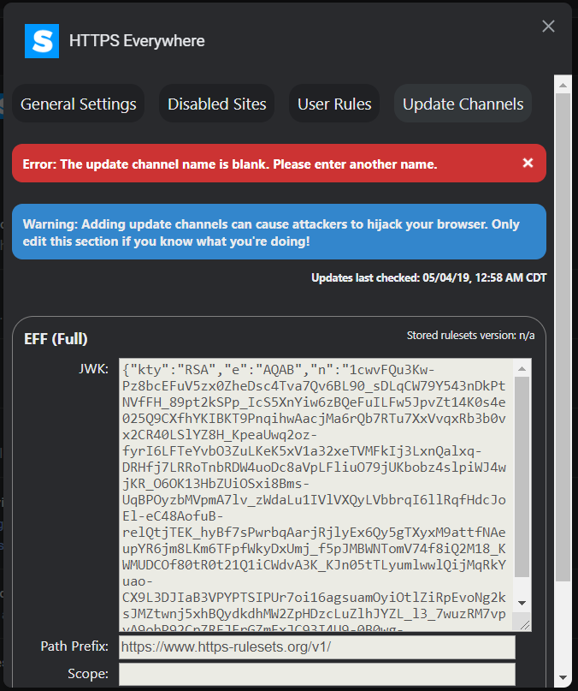578x691 pixels.
Task: Click the JWK textarea scroll down arrow
Action: (522, 603)
